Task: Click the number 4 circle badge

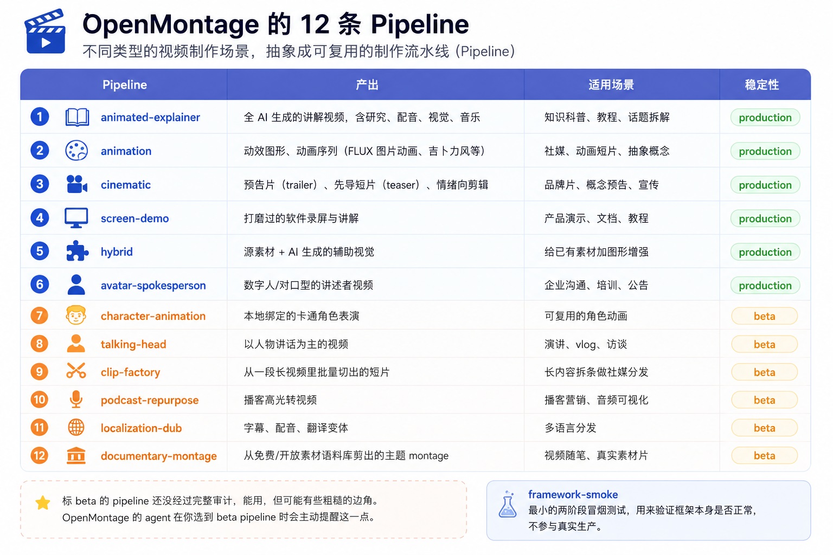Action: [40, 217]
